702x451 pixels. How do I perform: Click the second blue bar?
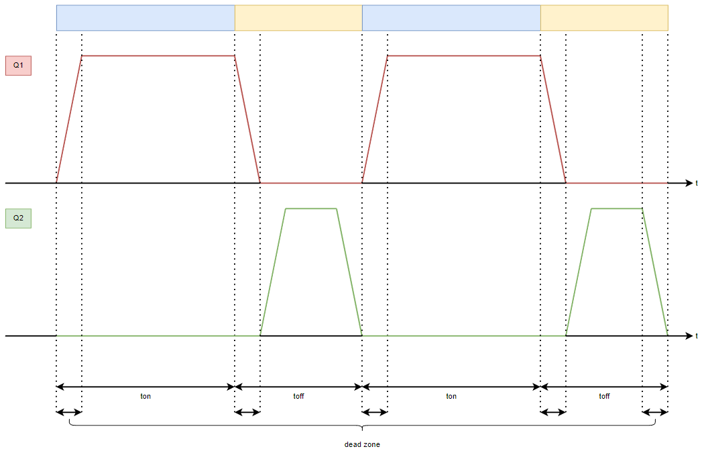(x=451, y=18)
